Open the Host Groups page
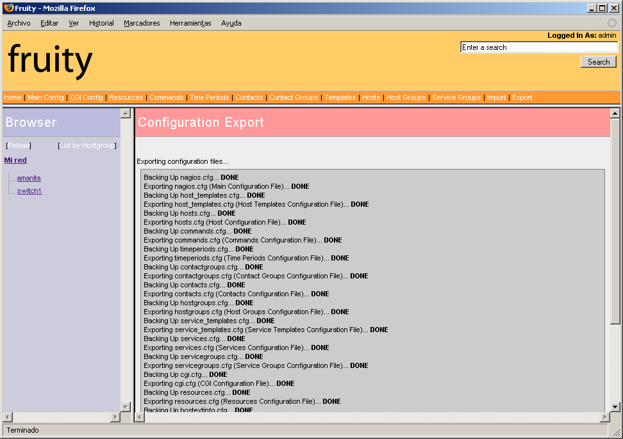Image resolution: width=623 pixels, height=439 pixels. click(406, 97)
